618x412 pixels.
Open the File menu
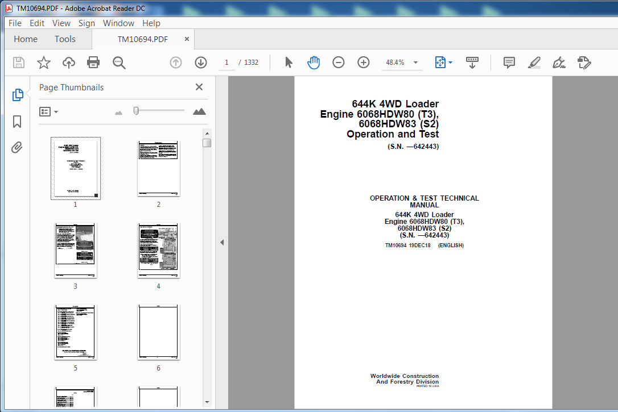(15, 23)
